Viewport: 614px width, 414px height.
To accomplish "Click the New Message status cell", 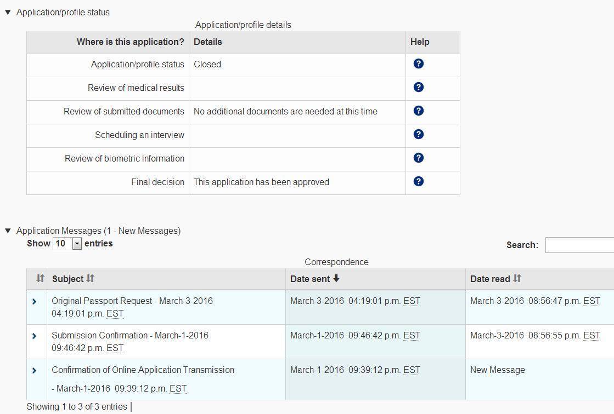I will tap(497, 370).
